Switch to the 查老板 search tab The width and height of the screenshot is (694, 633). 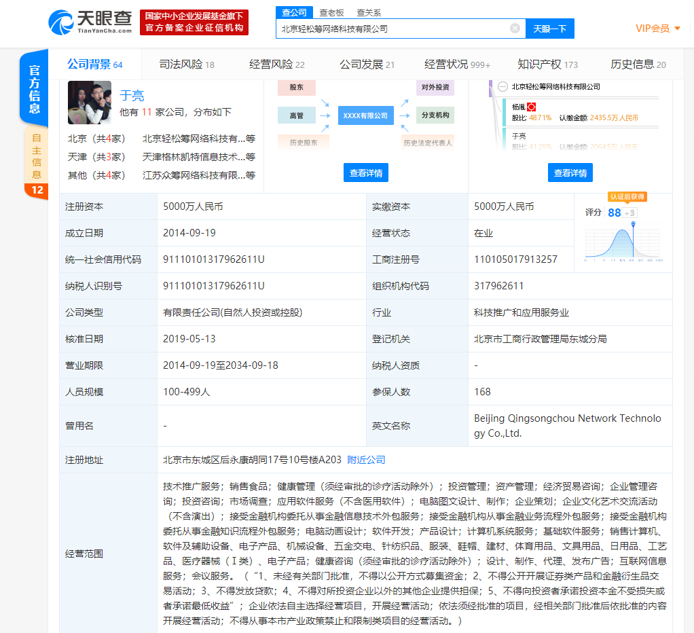331,13
